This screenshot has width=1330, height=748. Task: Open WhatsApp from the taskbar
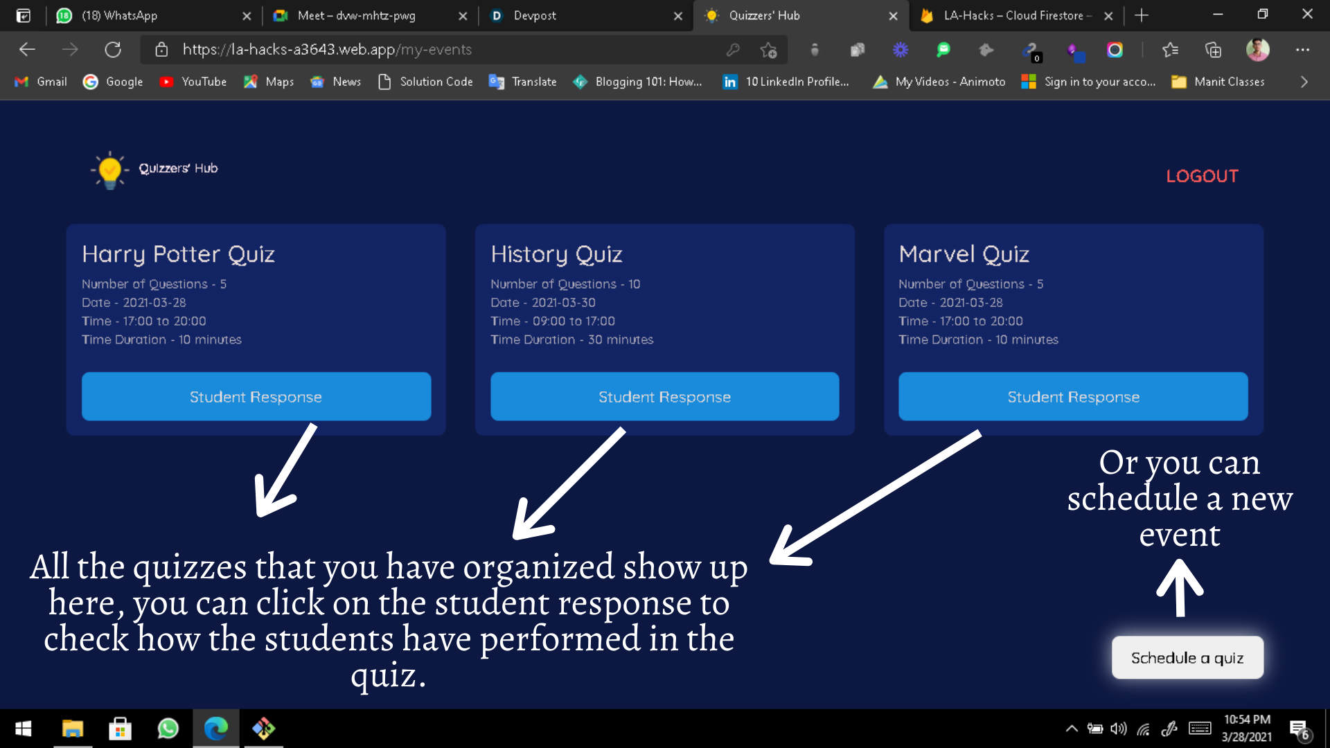pyautogui.click(x=168, y=729)
